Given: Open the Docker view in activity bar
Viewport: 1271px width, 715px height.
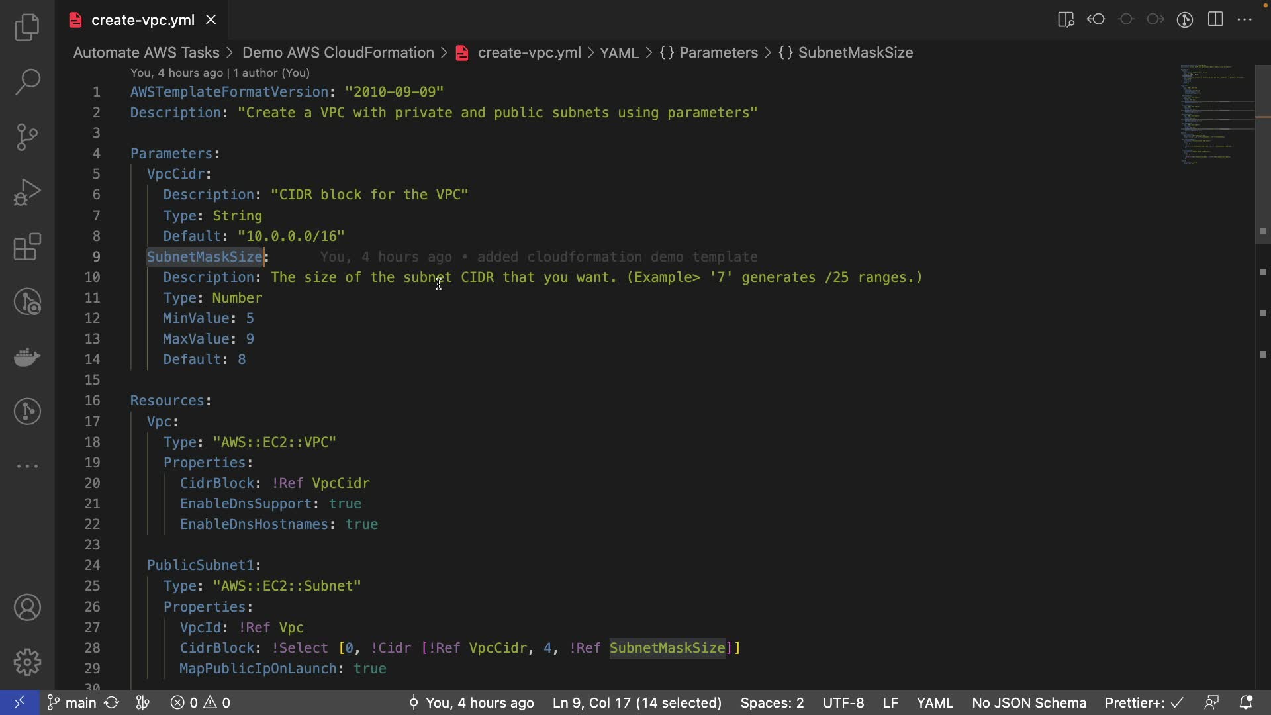Looking at the screenshot, I should 27,357.
